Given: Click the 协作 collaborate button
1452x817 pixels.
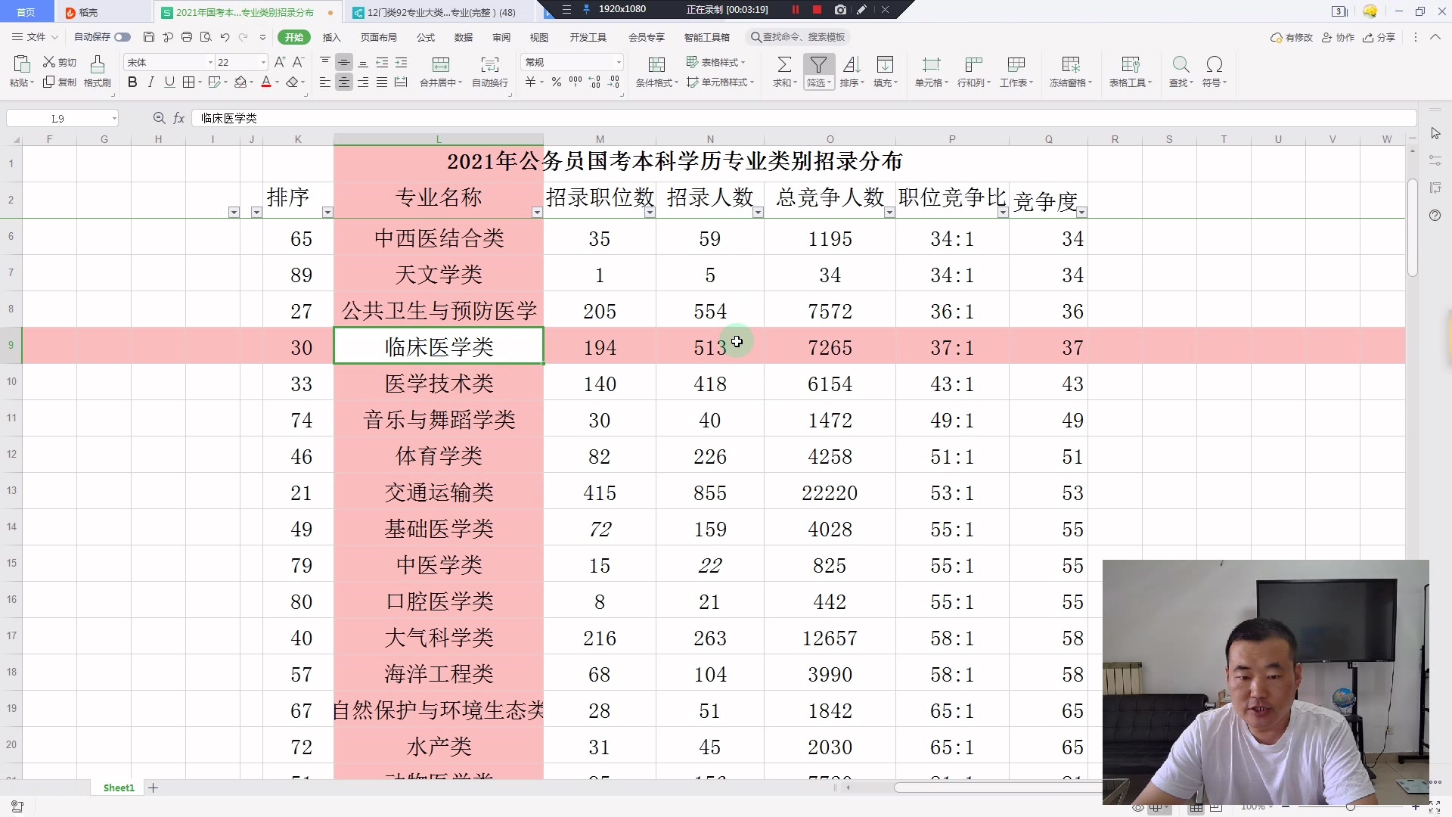Looking at the screenshot, I should click(1338, 37).
